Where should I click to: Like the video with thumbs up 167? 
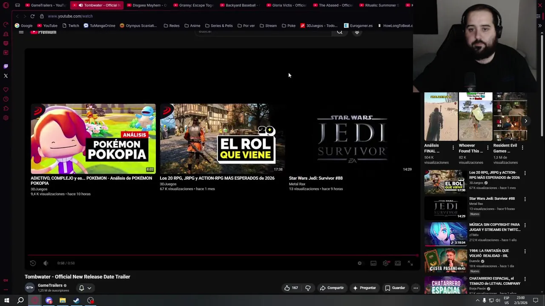(x=291, y=288)
